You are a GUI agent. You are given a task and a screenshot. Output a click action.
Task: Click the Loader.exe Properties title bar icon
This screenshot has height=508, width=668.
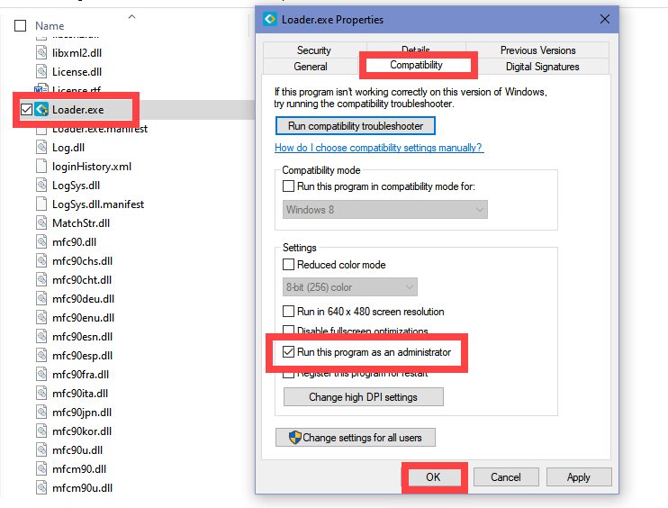click(x=270, y=19)
